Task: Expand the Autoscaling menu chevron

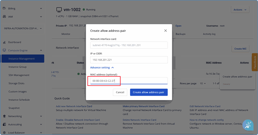Action: click(41, 124)
